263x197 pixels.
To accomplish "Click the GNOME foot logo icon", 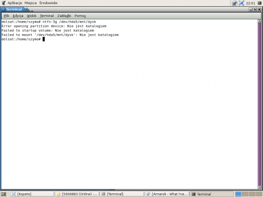I will pos(4,3).
